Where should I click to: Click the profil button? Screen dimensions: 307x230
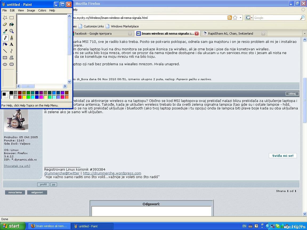(43, 184)
